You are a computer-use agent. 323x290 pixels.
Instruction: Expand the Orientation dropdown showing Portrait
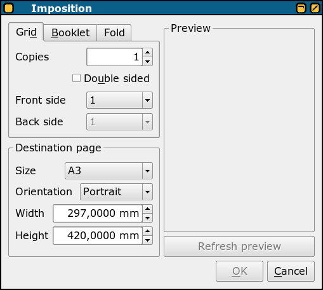click(x=116, y=191)
